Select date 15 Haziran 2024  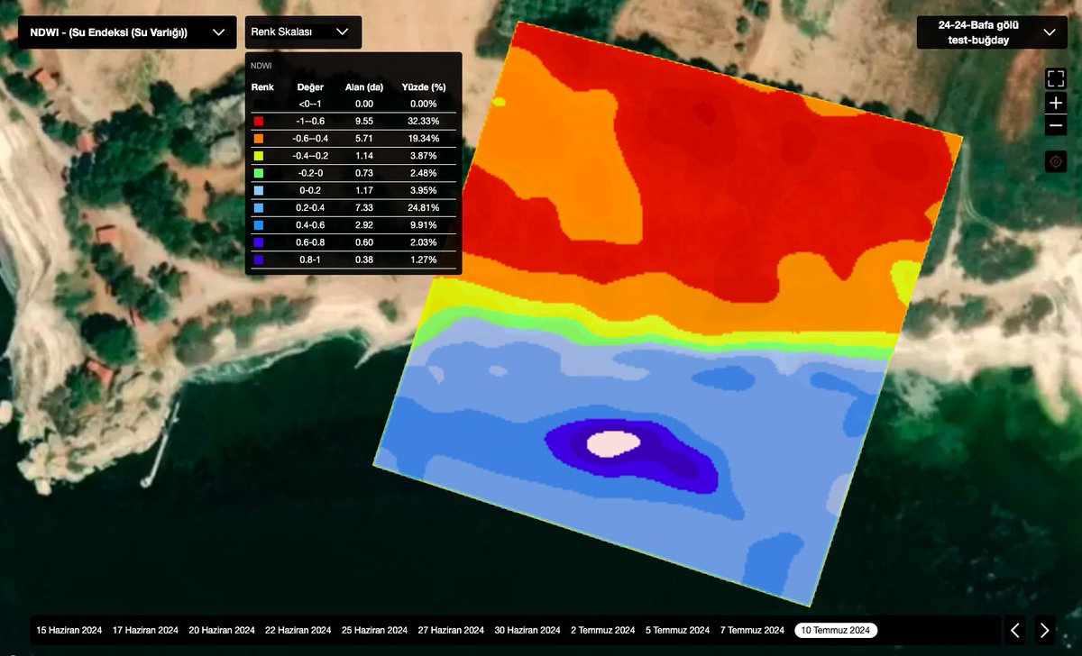[x=69, y=630]
